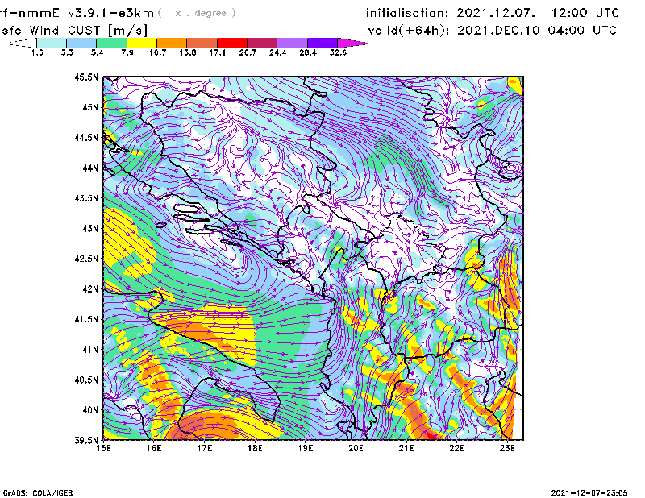Click the 'sfc Wind GUST [m/s]' title

pyautogui.click(x=74, y=31)
